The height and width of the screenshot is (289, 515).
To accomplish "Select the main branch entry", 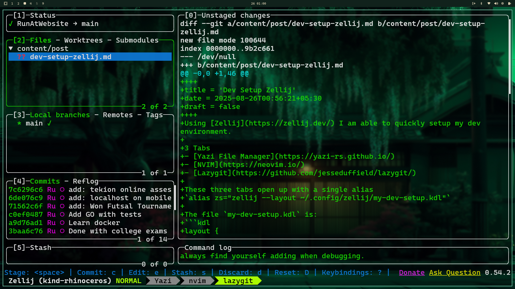I will (x=34, y=123).
